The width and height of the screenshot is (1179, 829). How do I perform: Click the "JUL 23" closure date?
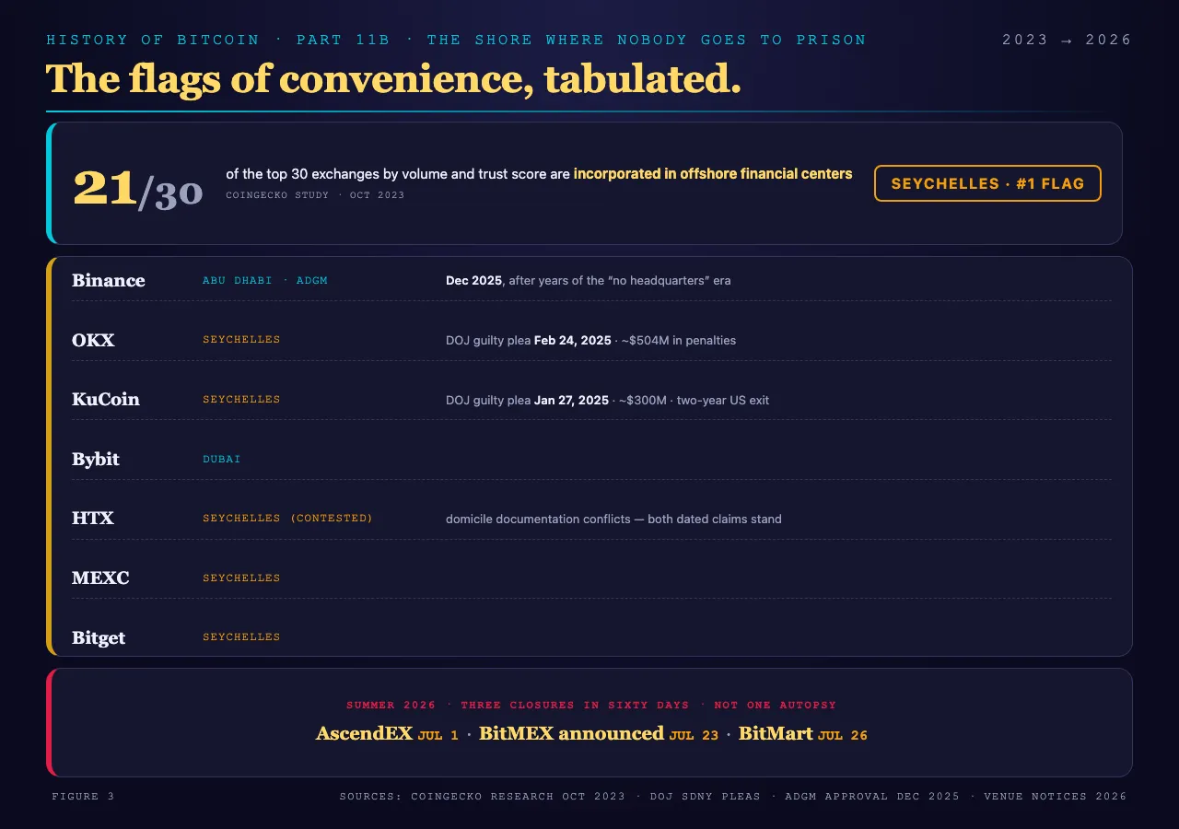[694, 735]
